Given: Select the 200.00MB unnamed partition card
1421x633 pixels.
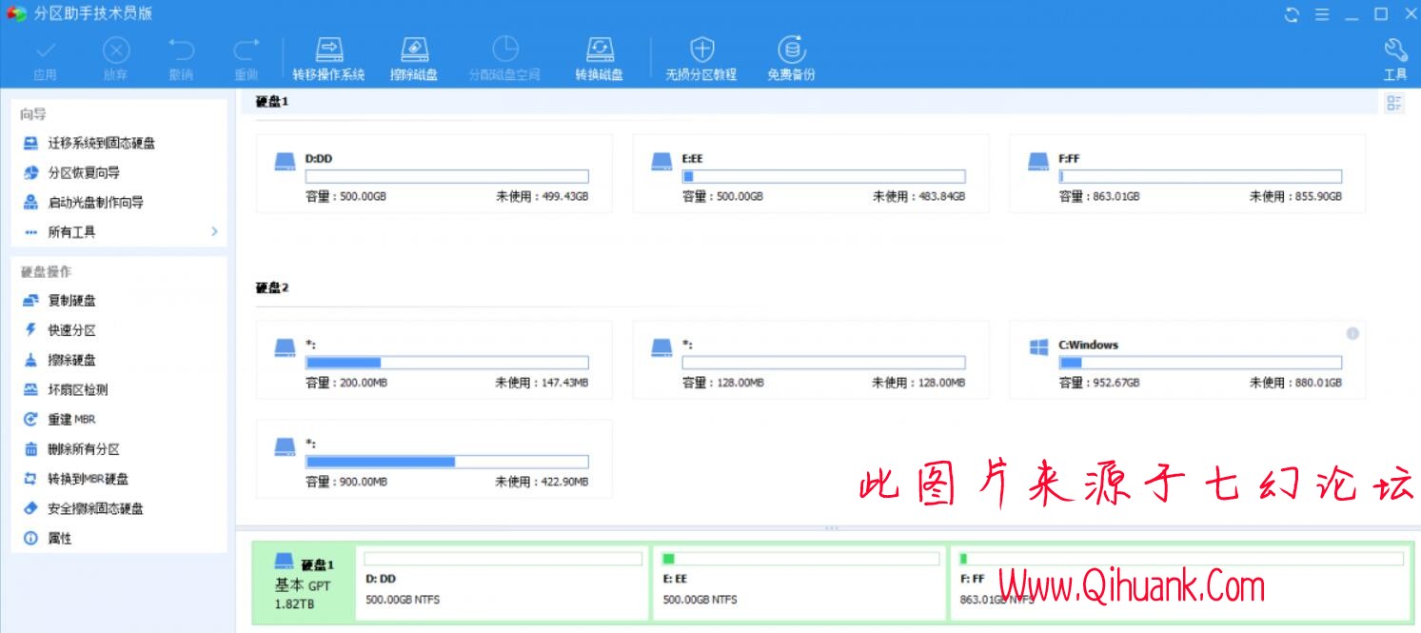Looking at the screenshot, I should [x=434, y=360].
